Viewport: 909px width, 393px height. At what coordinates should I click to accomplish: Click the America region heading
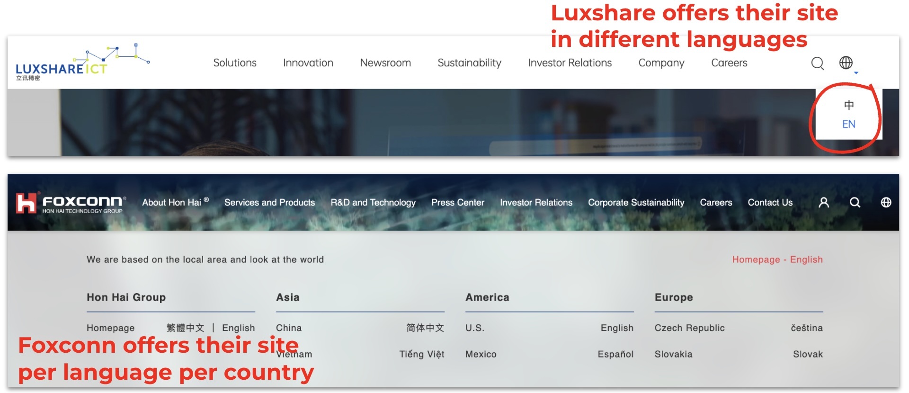tap(487, 297)
